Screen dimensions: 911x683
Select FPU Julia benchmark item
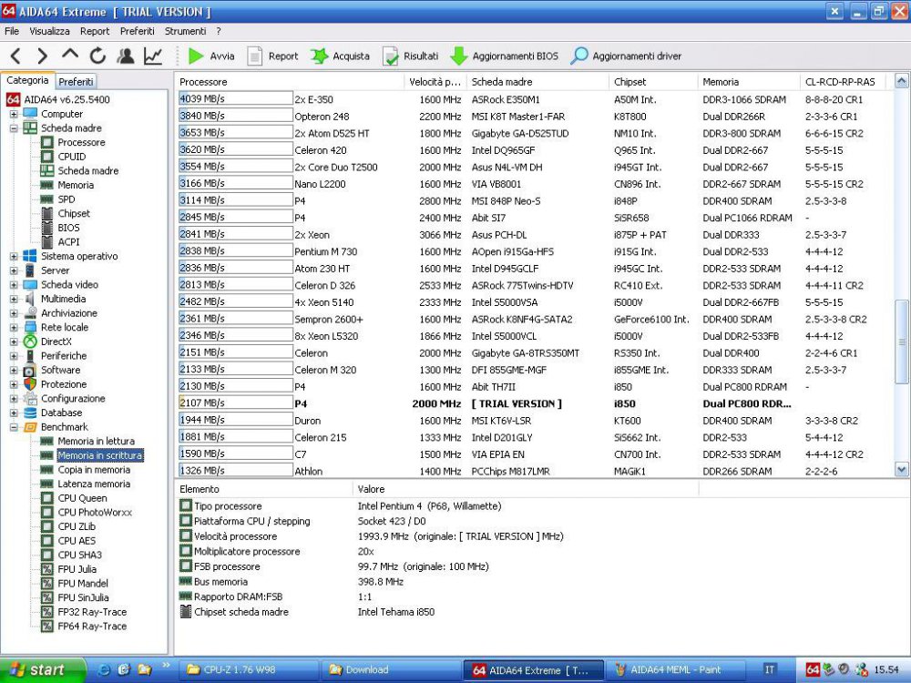click(77, 569)
